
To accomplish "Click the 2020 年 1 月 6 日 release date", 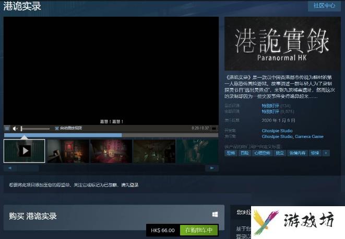I will pyautogui.click(x=278, y=120).
